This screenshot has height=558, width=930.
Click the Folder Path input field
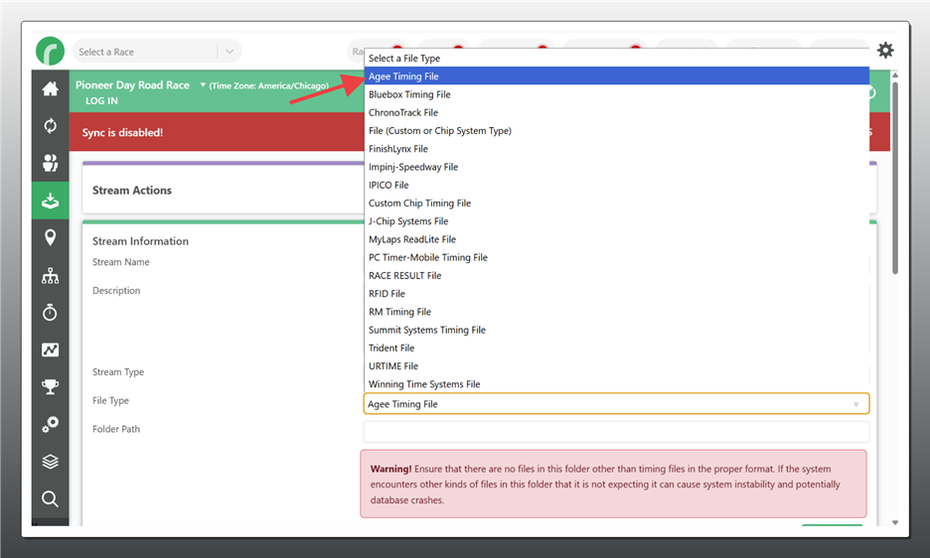click(616, 432)
